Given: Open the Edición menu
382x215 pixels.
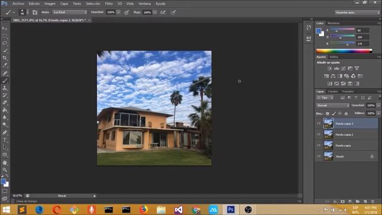Looking at the screenshot, I should click(34, 4).
